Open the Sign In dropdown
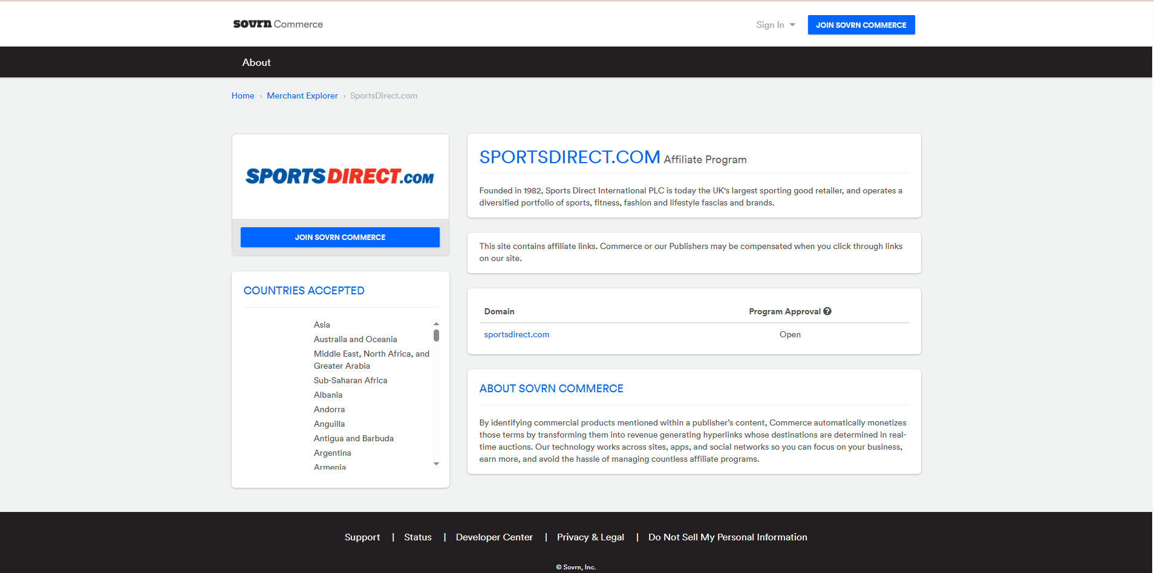This screenshot has height=573, width=1154. tap(775, 25)
